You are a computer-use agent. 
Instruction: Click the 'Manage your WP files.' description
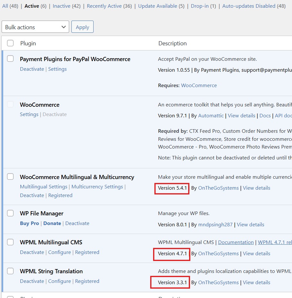[184, 213]
